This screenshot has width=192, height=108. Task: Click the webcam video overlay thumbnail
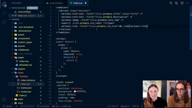(167, 94)
